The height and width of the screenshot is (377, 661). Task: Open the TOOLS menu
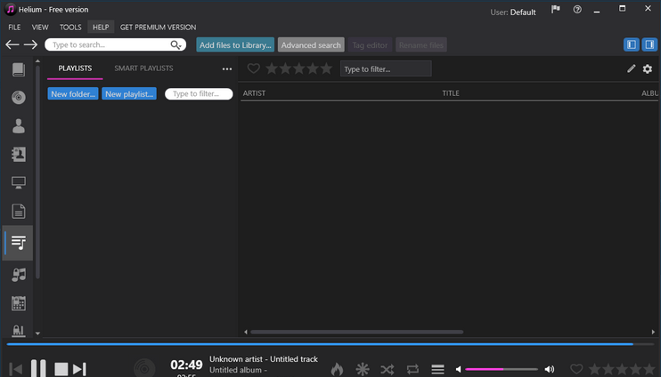(x=70, y=28)
